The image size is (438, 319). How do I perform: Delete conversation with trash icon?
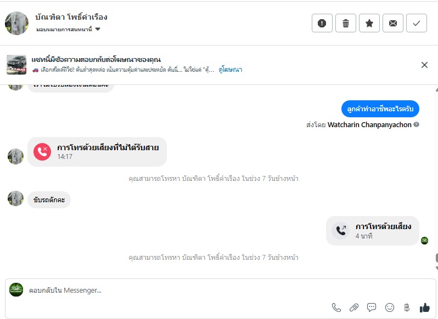pyautogui.click(x=346, y=23)
